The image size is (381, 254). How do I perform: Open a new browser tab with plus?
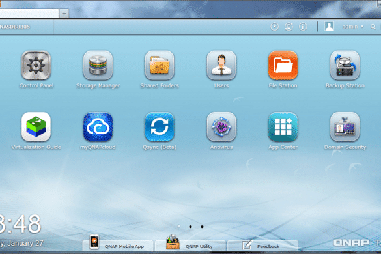(64, 14)
